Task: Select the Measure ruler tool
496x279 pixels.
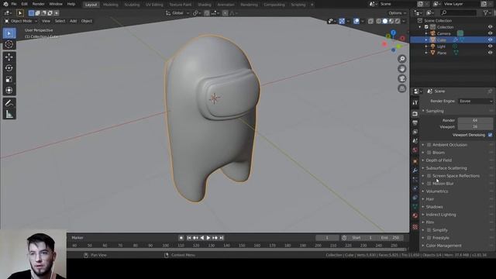Action: click(x=9, y=114)
